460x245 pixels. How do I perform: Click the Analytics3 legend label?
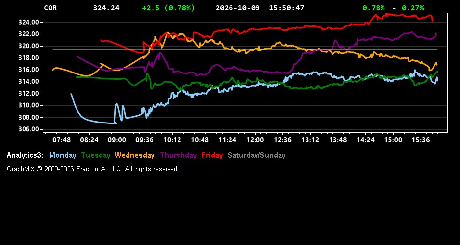point(25,156)
